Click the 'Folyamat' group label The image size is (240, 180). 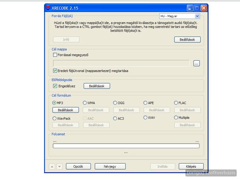(x=58, y=134)
